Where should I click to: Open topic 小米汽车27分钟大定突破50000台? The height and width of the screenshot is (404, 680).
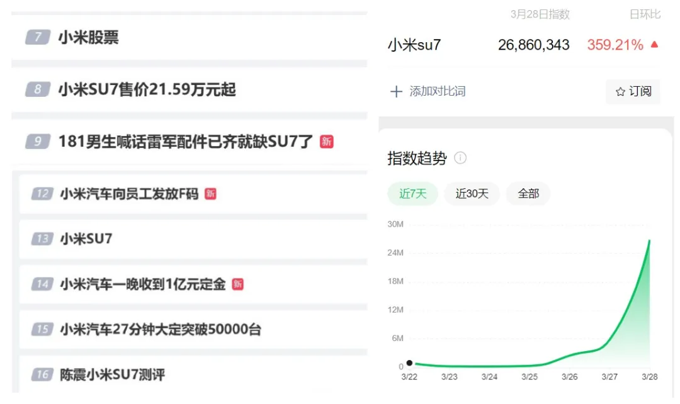(161, 330)
